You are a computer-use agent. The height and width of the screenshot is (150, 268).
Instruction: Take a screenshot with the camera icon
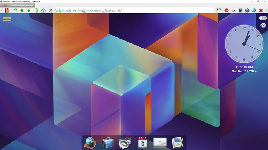point(233,10)
